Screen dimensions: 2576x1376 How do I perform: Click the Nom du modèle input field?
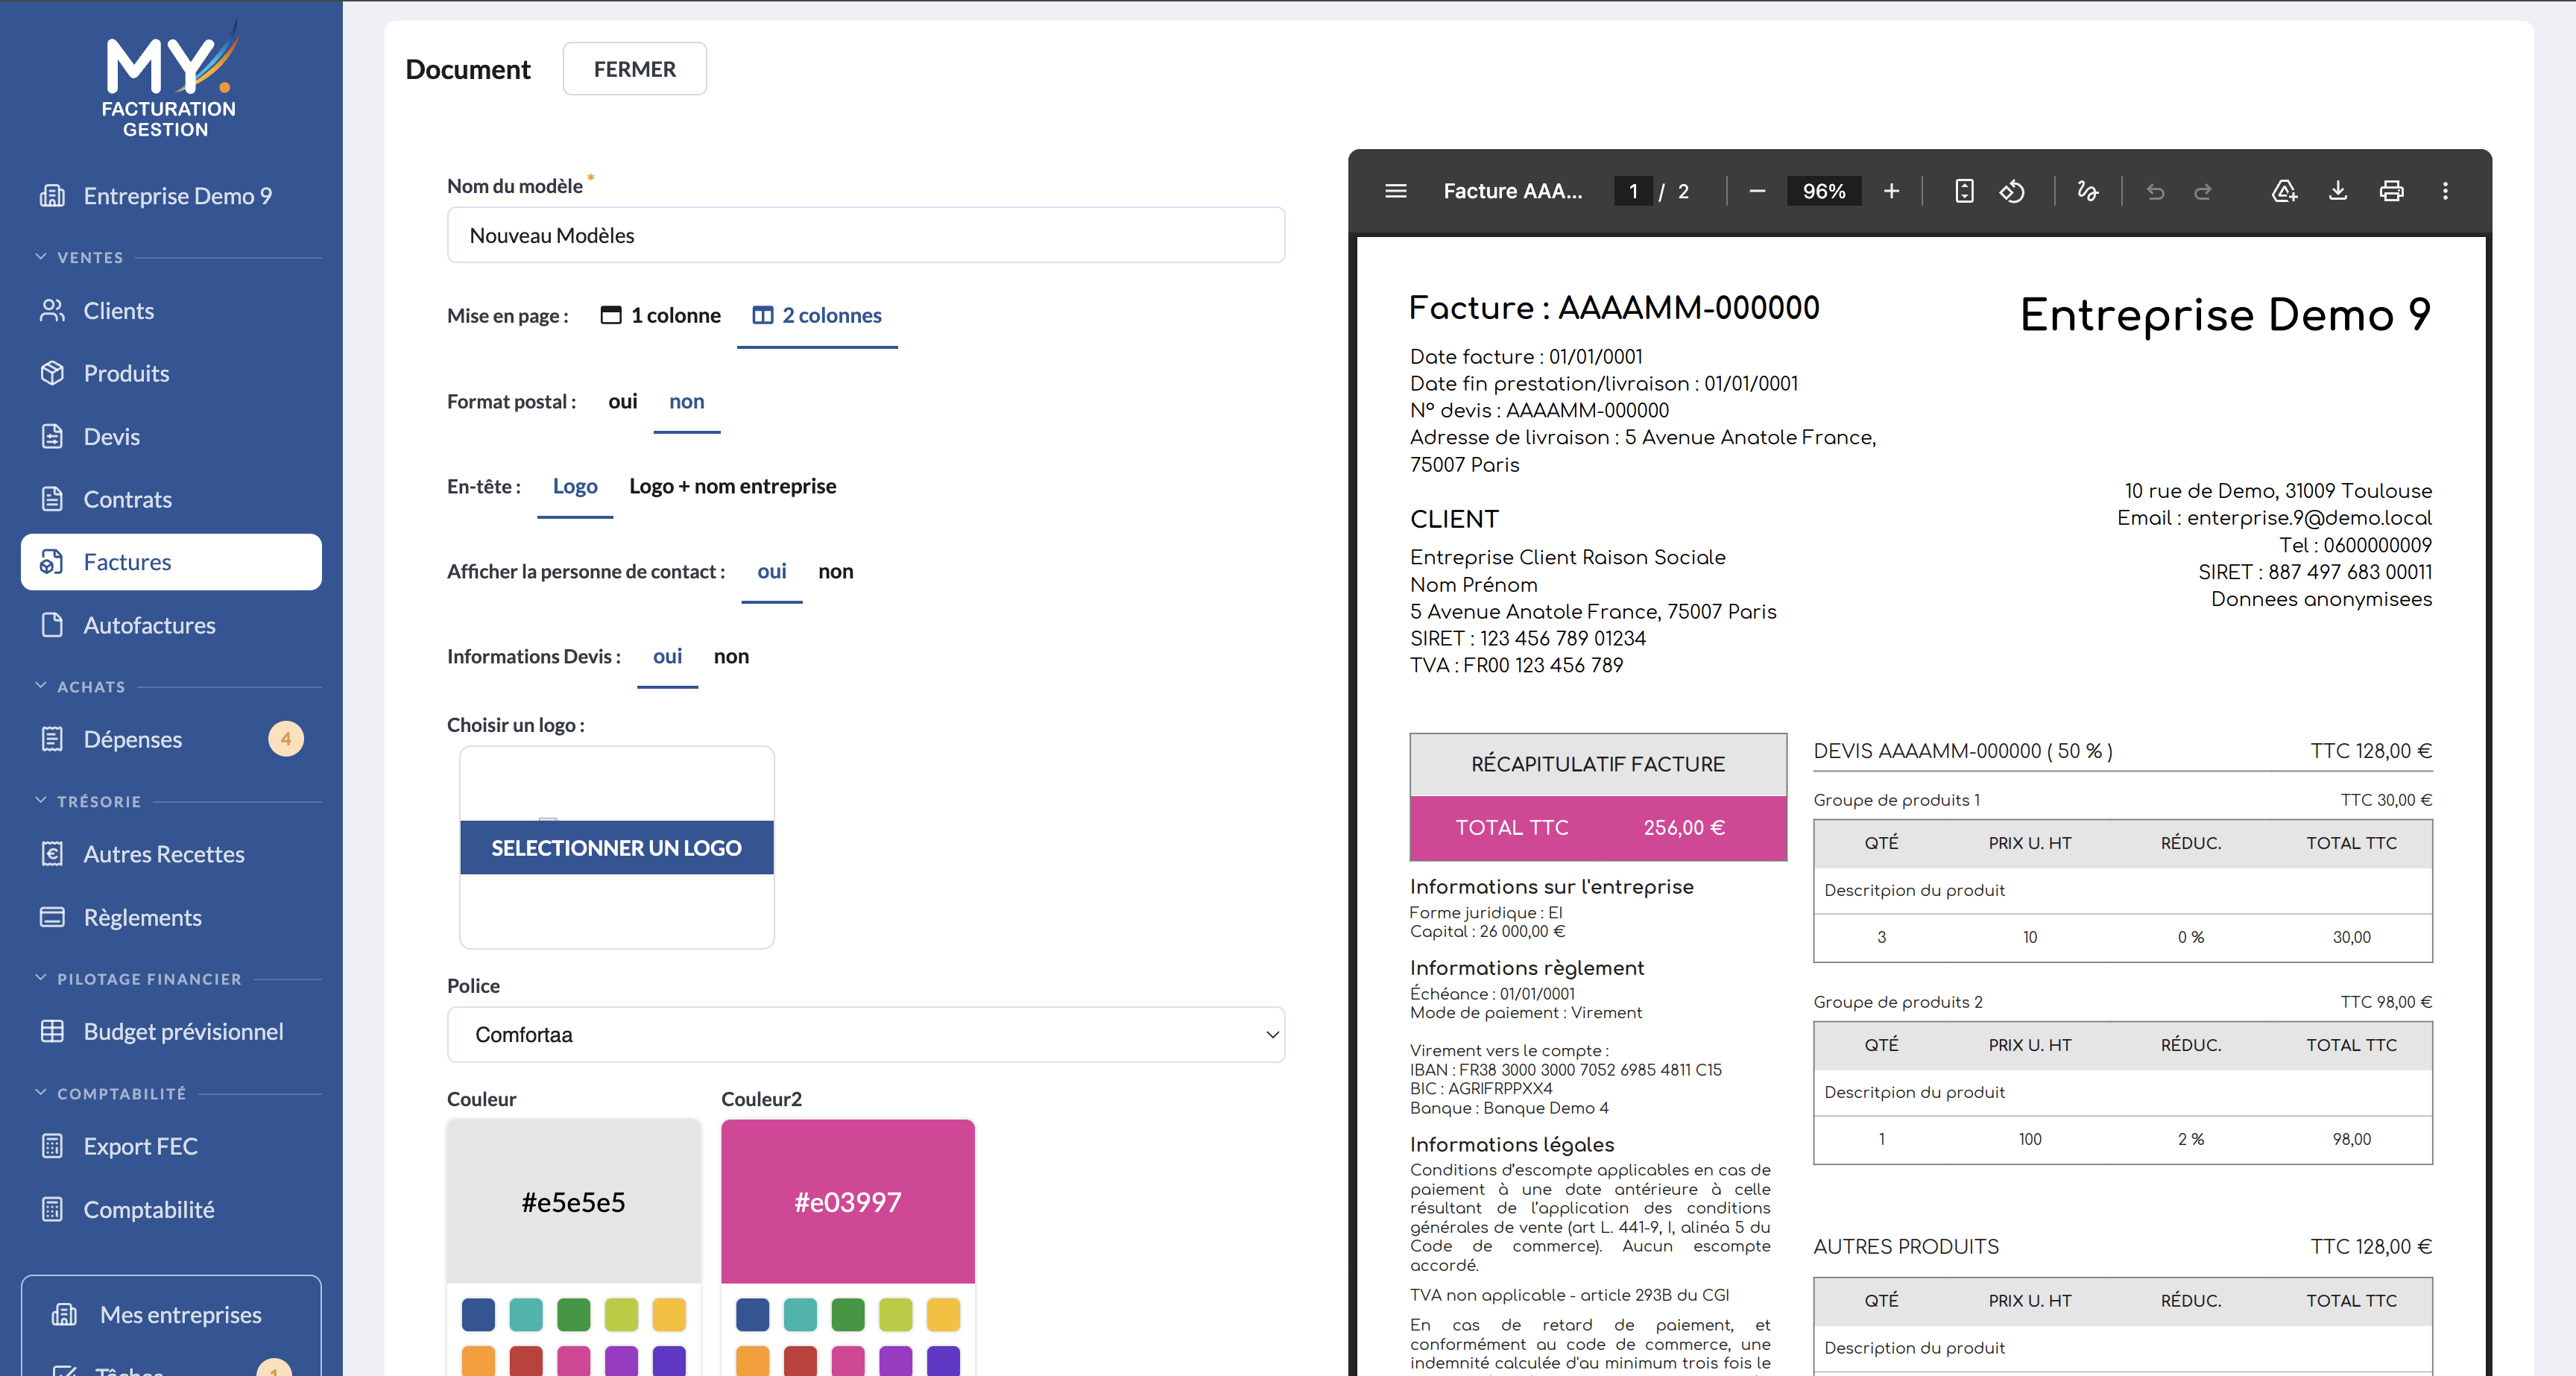pos(866,235)
